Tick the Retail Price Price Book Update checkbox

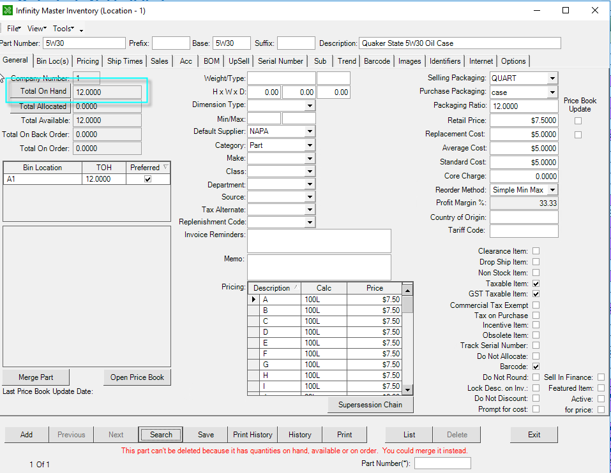point(578,121)
